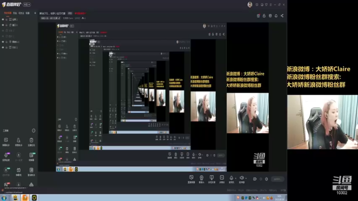Toggle the lock on the 全屏1 source
Viewport: 358px width, 201px height.
(x=6, y=20)
